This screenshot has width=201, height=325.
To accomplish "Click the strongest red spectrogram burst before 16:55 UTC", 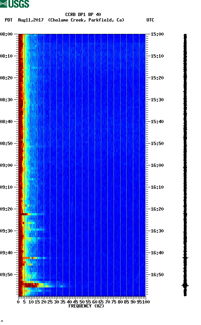I will [x=30, y=285].
